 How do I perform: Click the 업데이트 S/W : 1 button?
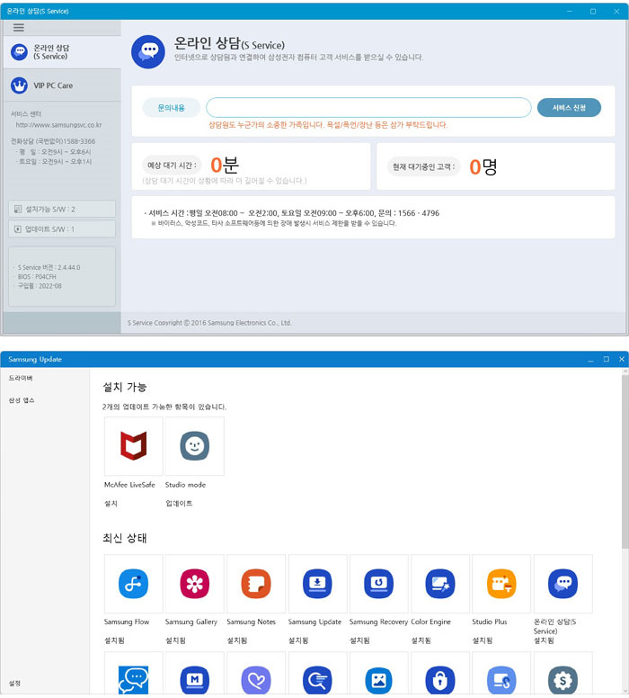[62, 228]
